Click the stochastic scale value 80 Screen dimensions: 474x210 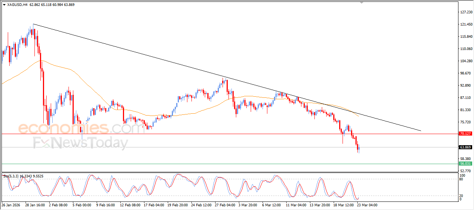(x=461, y=179)
